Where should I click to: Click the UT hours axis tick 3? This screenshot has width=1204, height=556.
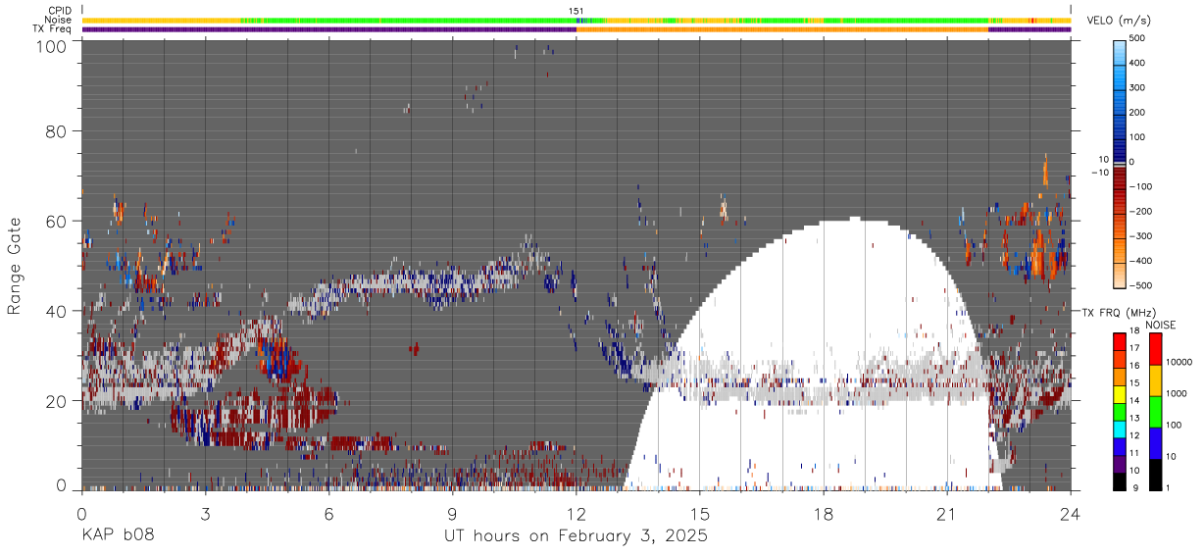(206, 514)
